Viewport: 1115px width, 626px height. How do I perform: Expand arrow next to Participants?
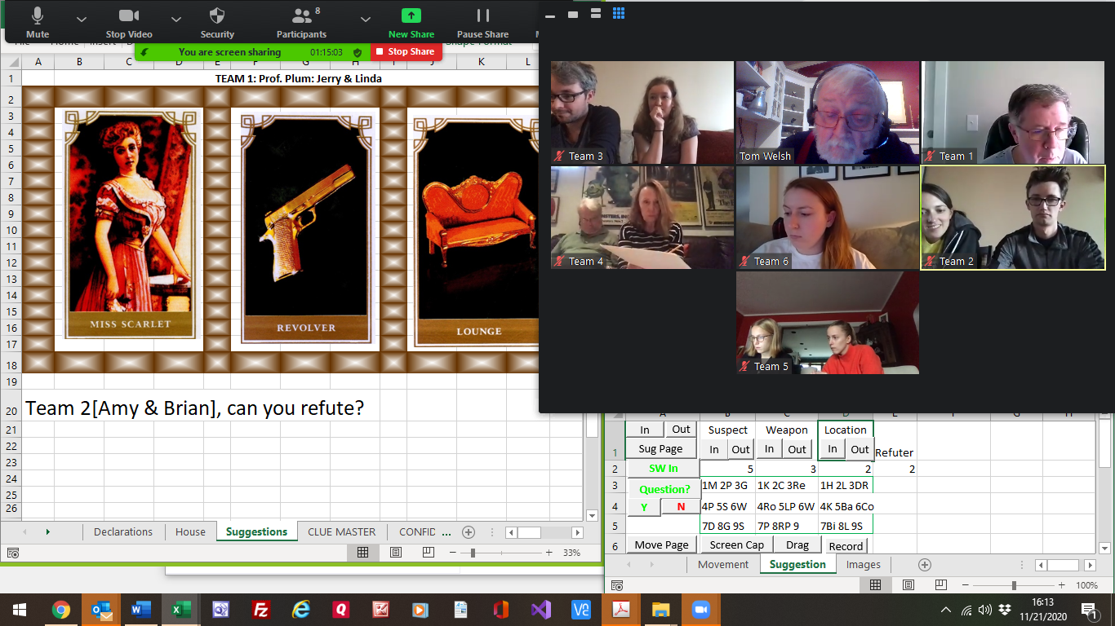[x=365, y=18]
